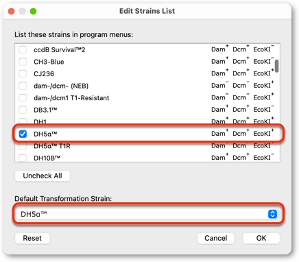Select the DH5α™ T1R strain name

(52, 146)
